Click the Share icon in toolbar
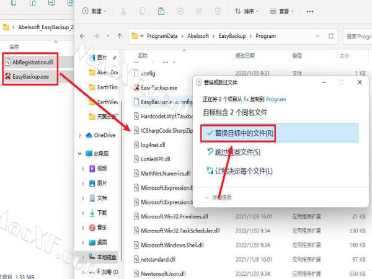 [x=199, y=11]
